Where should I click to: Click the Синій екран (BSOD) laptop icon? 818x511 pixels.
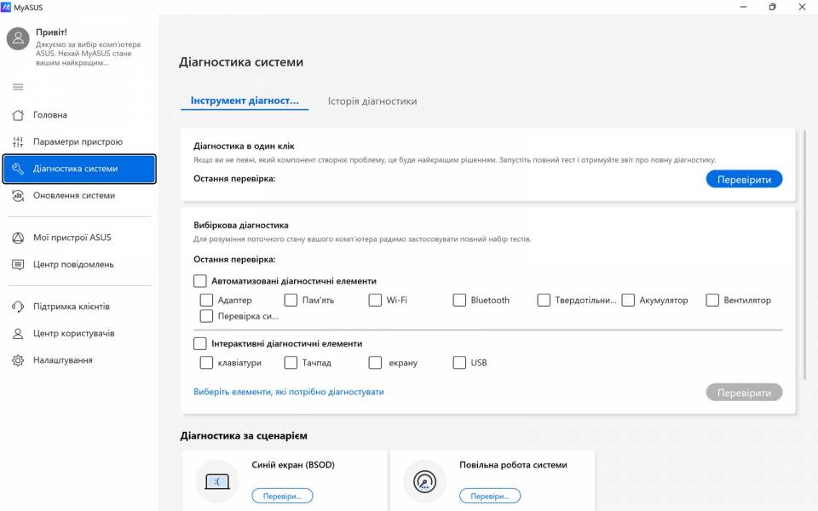[x=216, y=481]
